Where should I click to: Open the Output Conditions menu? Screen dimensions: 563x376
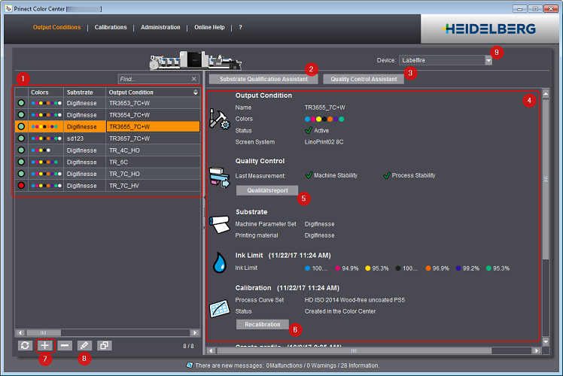[56, 27]
